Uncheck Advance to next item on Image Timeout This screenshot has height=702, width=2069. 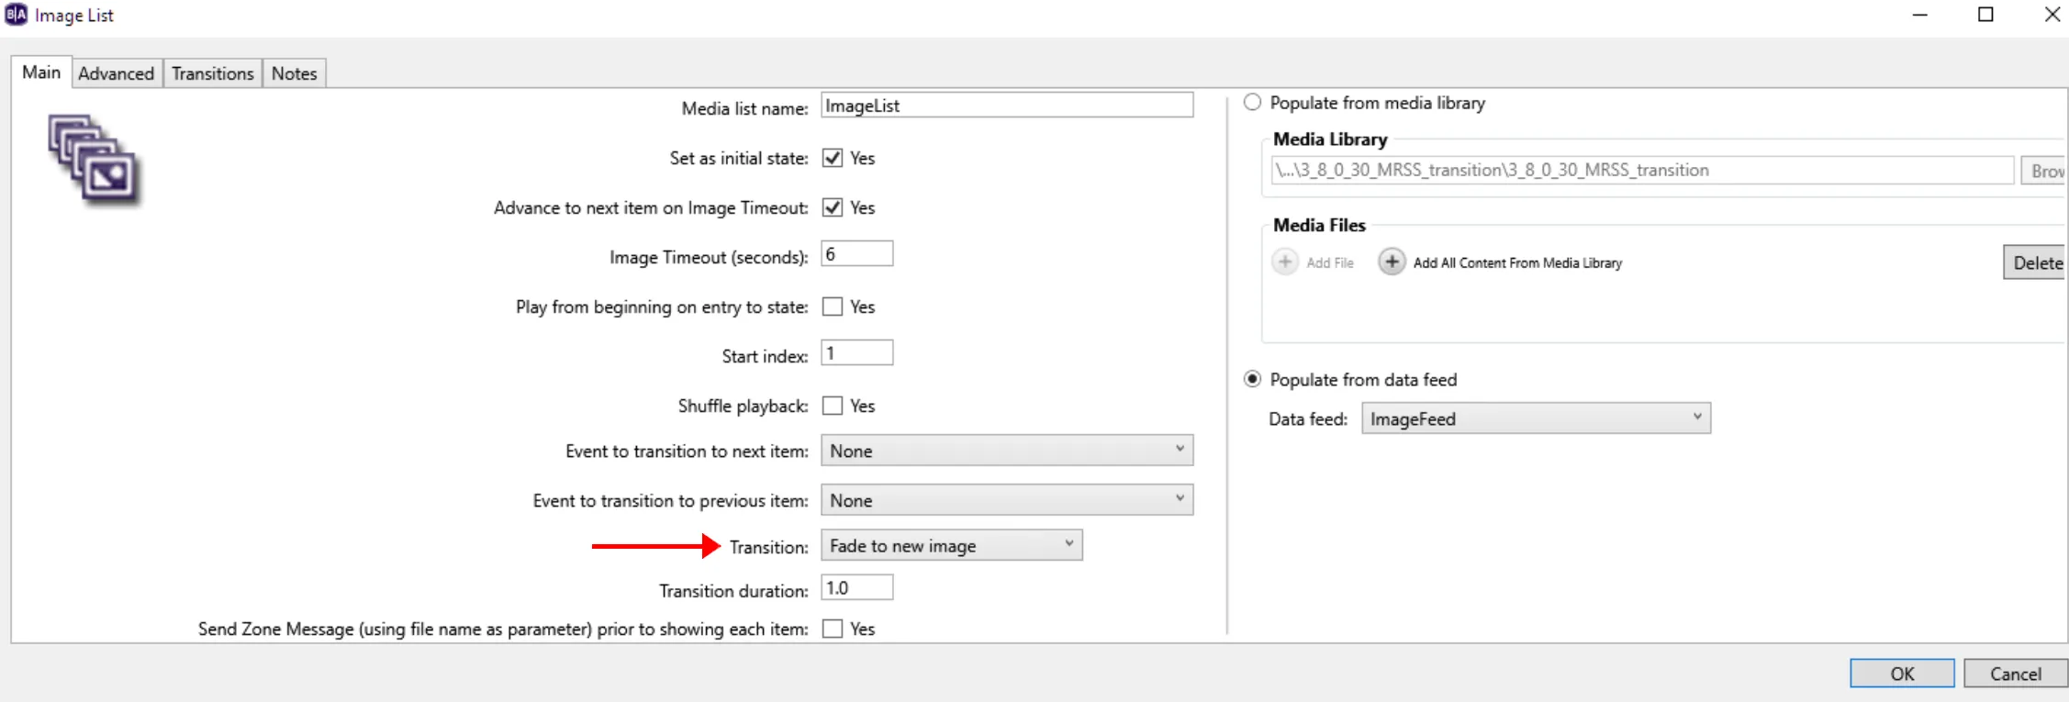833,207
